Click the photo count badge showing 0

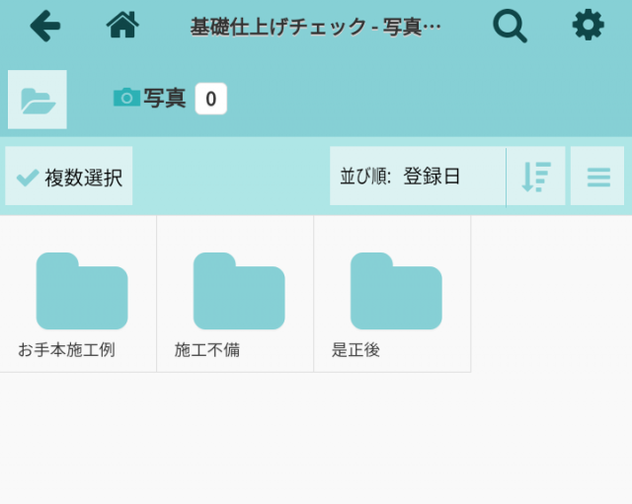tap(210, 99)
